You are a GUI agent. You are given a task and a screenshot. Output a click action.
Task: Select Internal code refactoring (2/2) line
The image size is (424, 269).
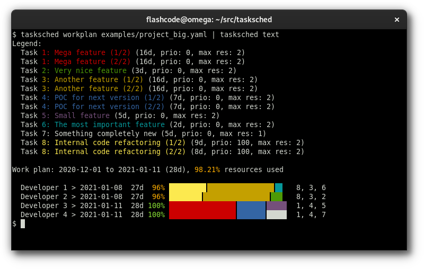pos(162,151)
